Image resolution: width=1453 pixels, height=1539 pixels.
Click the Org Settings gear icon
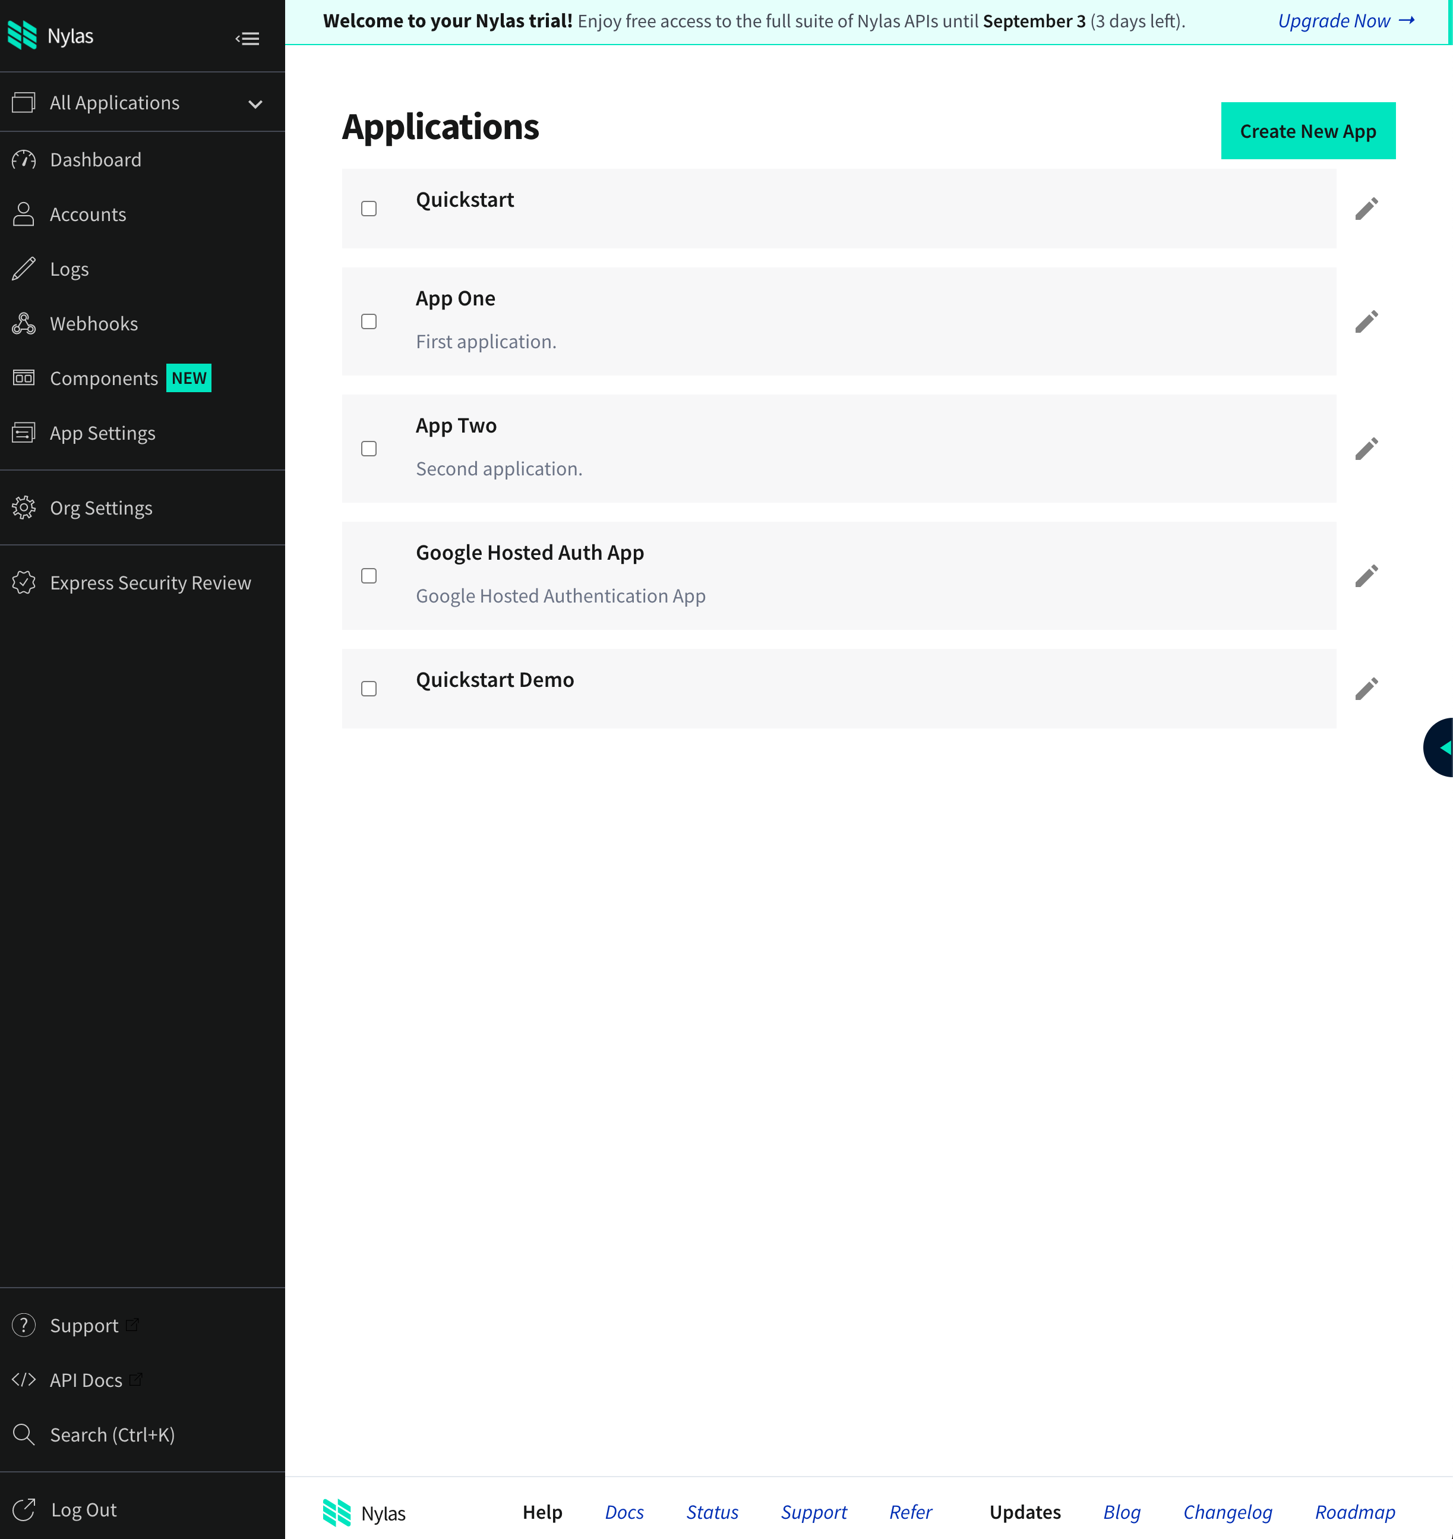23,507
